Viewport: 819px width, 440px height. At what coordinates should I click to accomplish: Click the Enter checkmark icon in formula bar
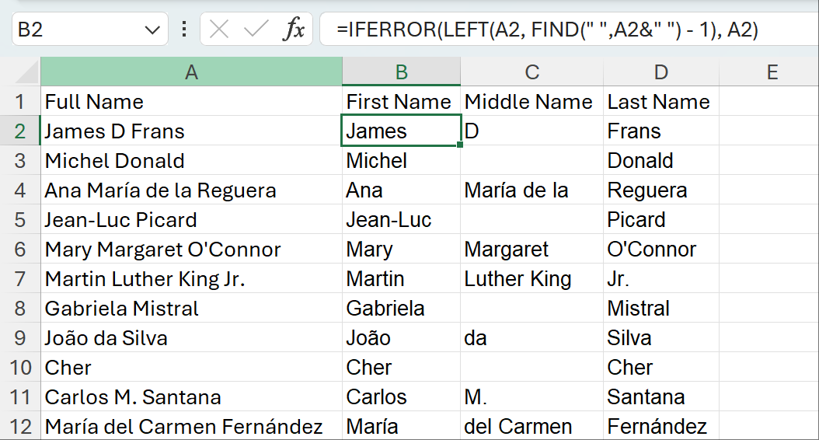coord(256,30)
